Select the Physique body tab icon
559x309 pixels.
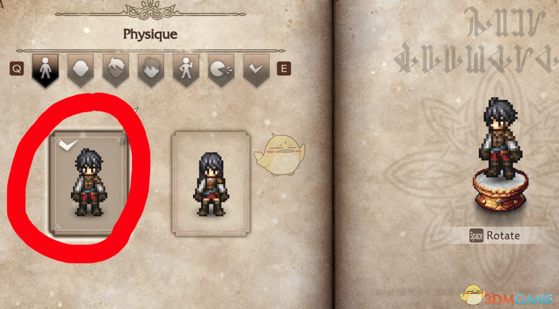[x=45, y=70]
